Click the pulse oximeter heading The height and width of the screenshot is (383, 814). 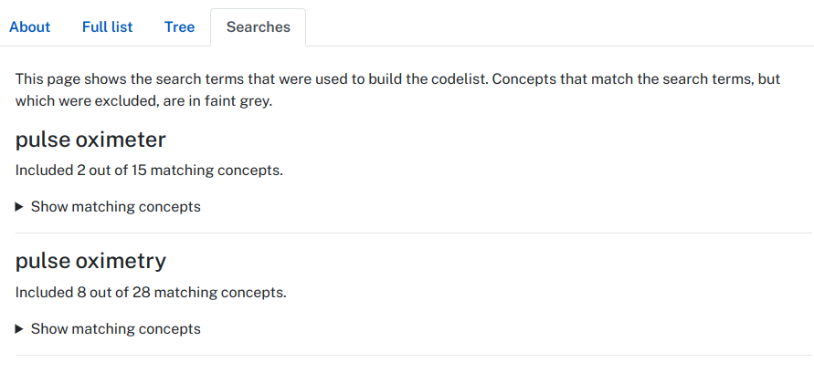[90, 140]
